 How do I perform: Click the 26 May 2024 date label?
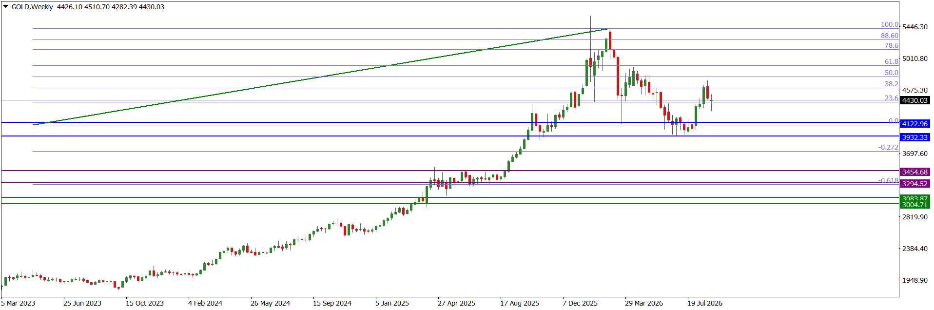click(x=270, y=303)
